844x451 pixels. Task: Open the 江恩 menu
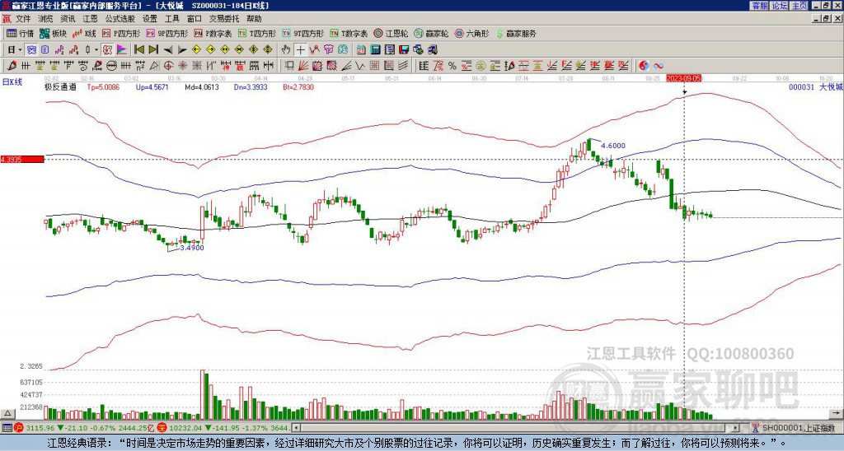[x=90, y=19]
